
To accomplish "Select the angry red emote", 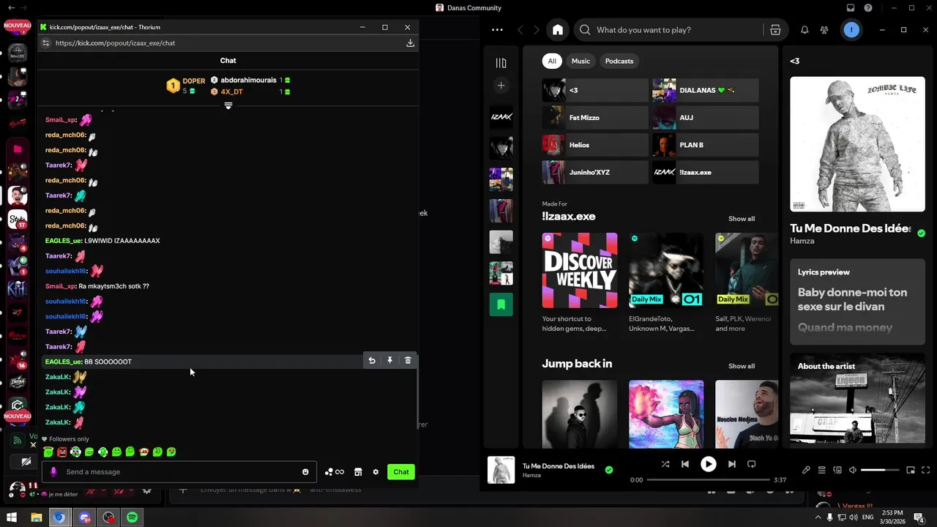I will click(x=61, y=452).
